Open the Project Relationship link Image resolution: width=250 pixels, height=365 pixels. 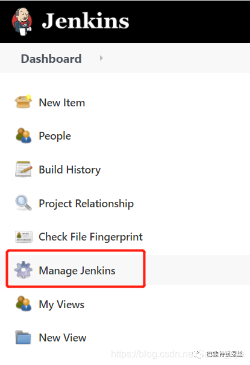[86, 204]
